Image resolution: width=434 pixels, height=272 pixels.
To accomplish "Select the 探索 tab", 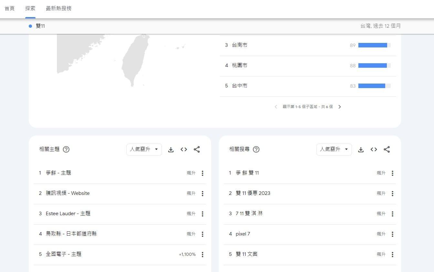I will point(30,8).
